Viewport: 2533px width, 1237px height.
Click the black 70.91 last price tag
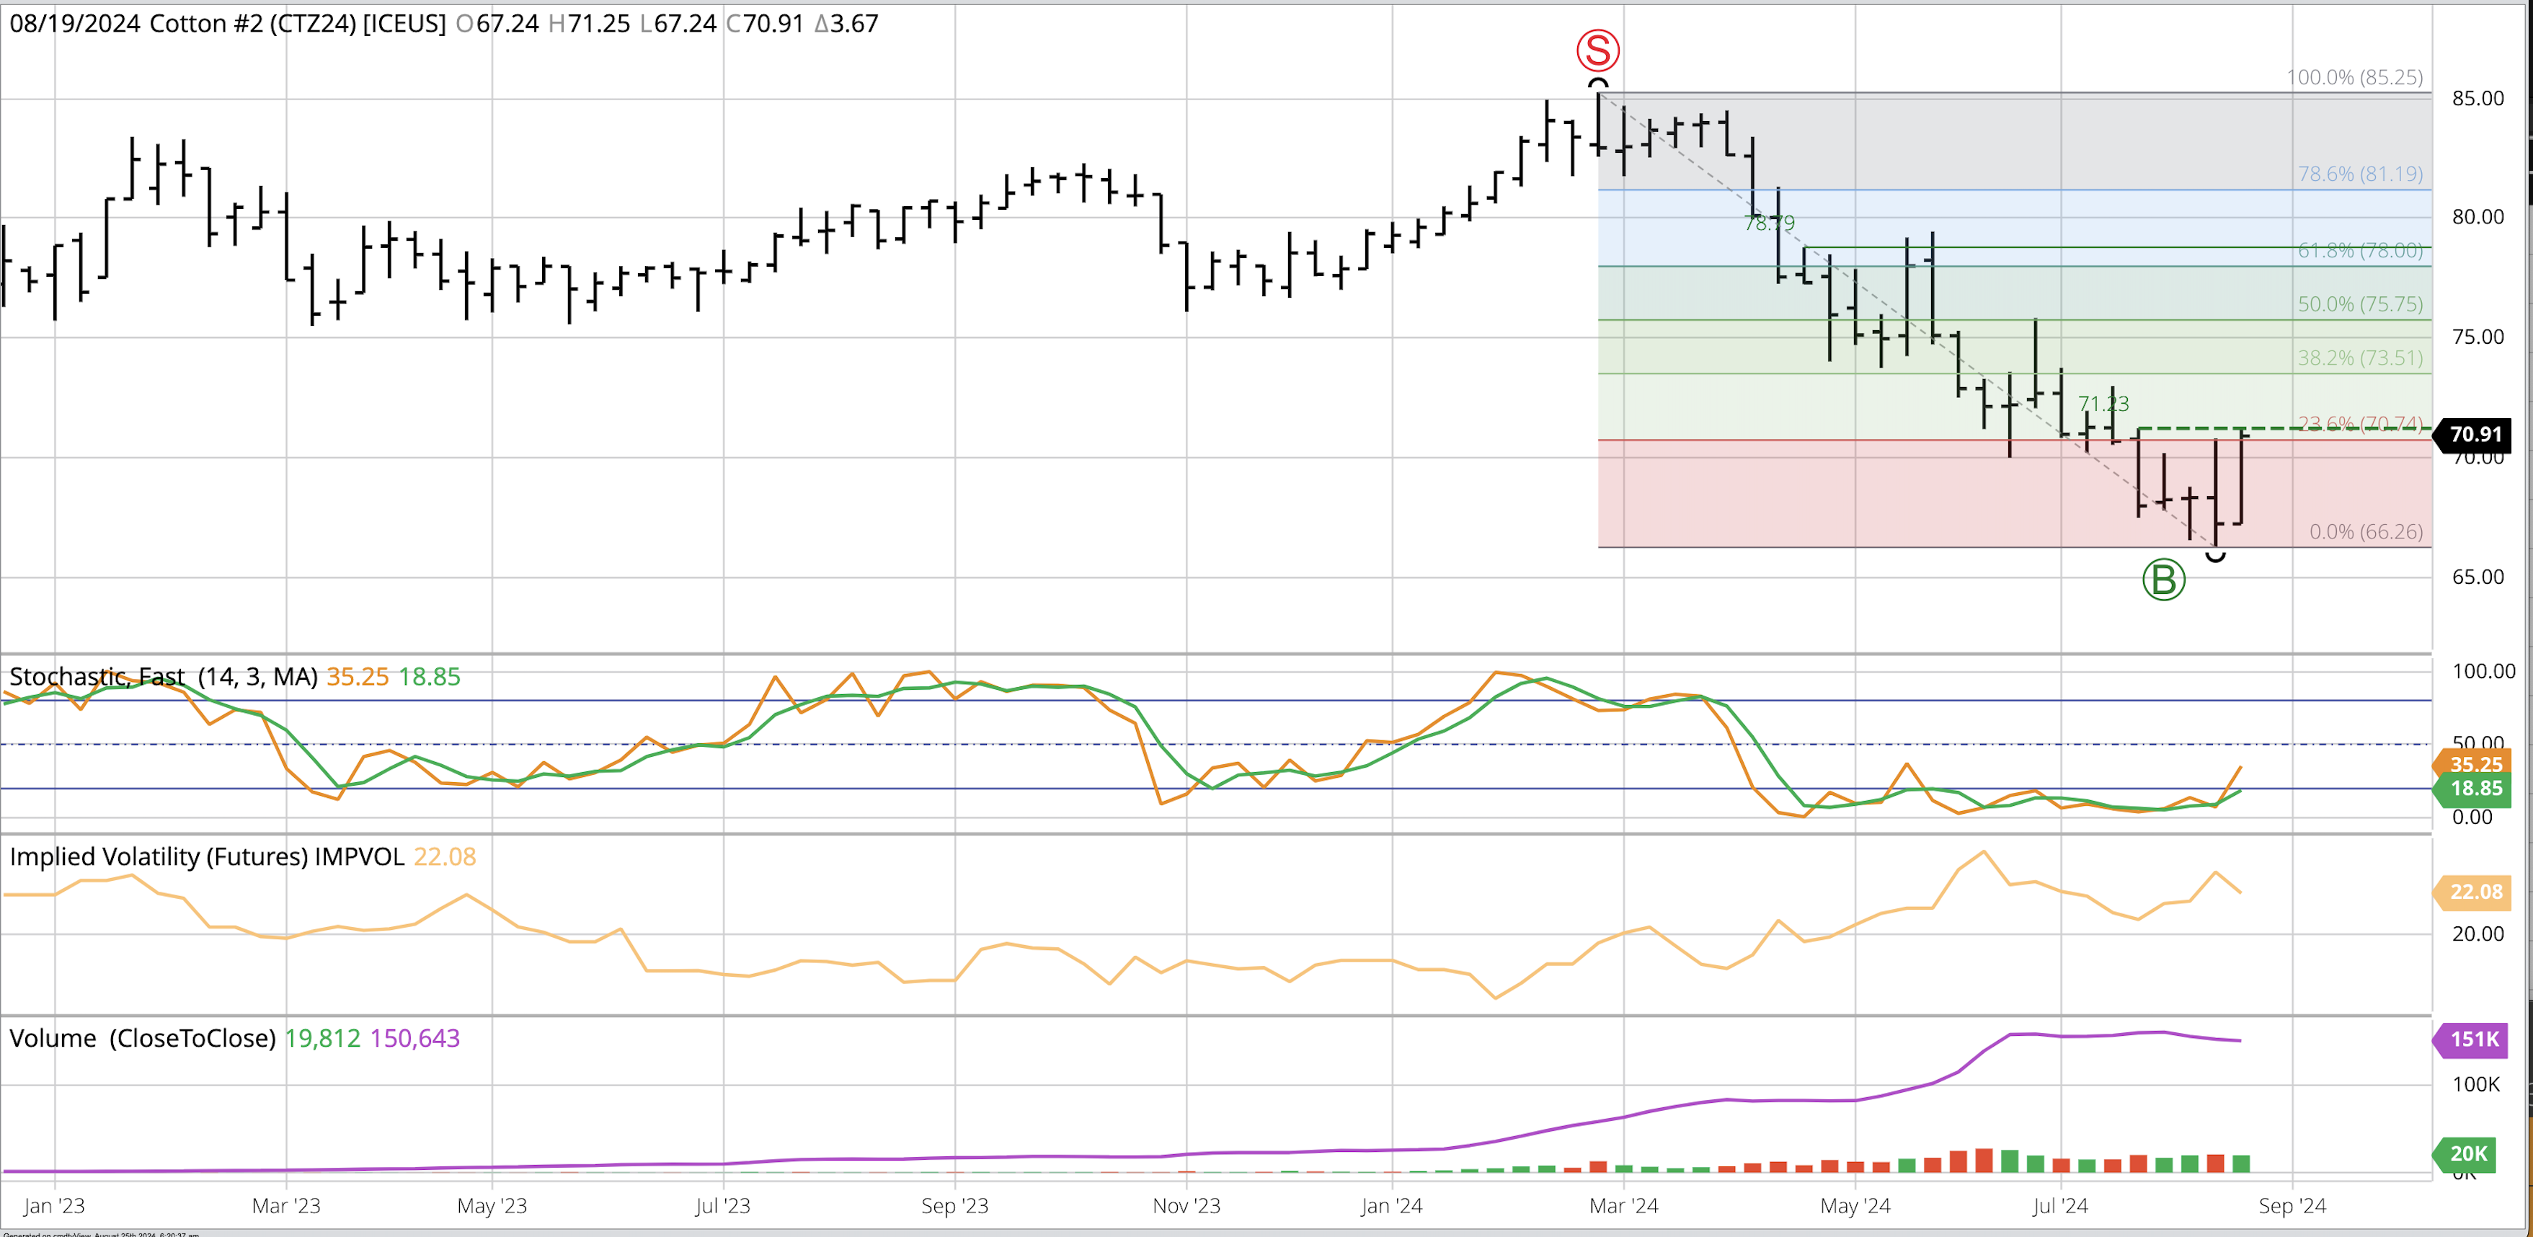2474,435
